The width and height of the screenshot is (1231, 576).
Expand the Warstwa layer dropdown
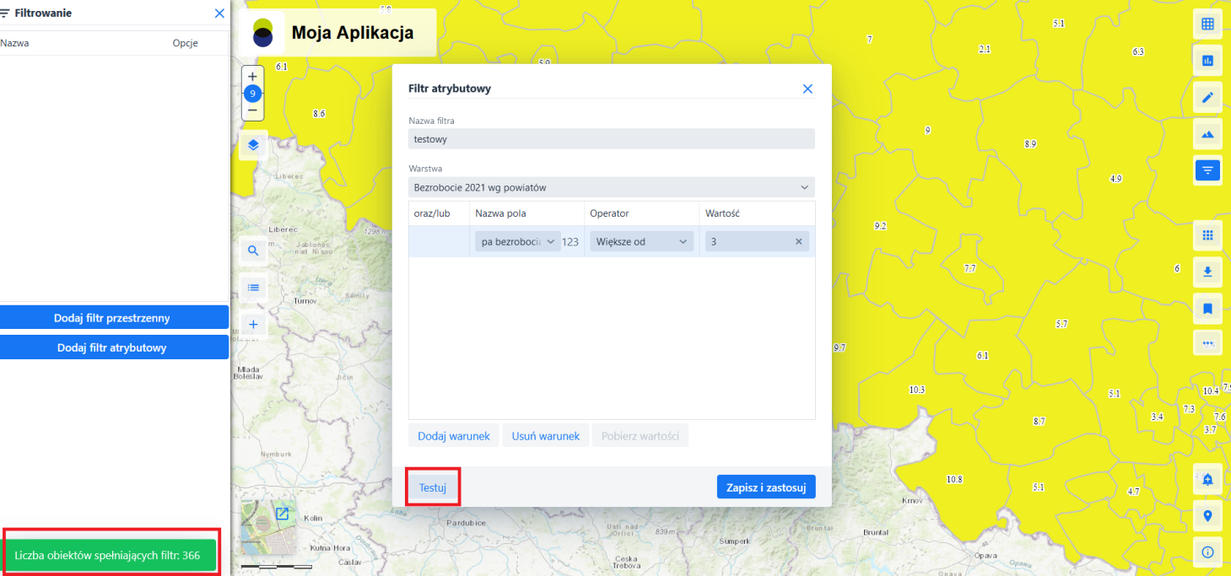click(611, 187)
